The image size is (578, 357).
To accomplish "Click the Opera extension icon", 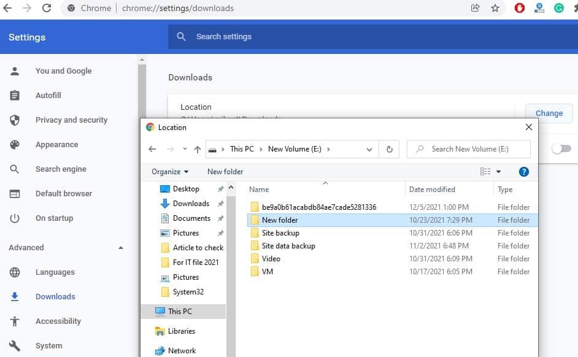I will point(519,9).
